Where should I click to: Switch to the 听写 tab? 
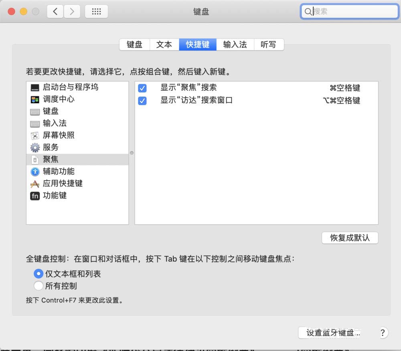point(269,44)
